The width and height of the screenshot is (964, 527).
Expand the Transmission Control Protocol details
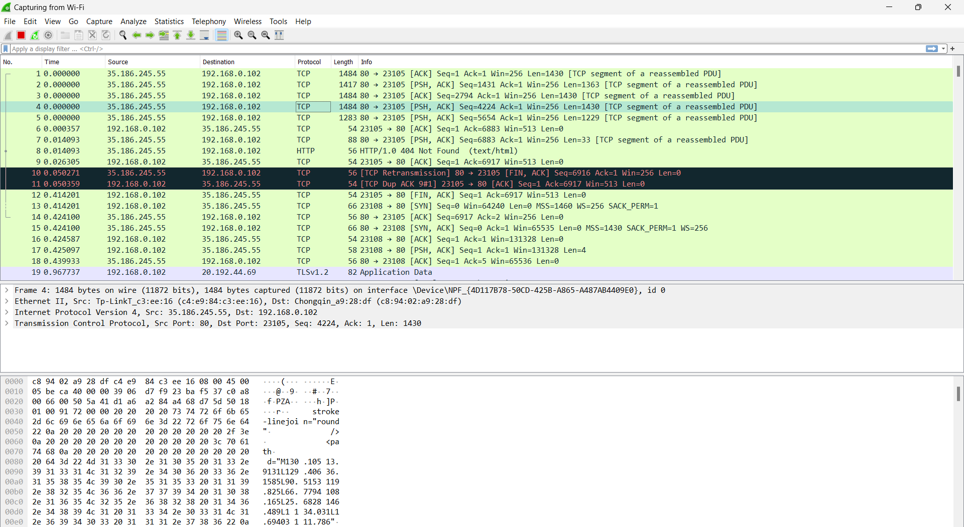(x=7, y=323)
